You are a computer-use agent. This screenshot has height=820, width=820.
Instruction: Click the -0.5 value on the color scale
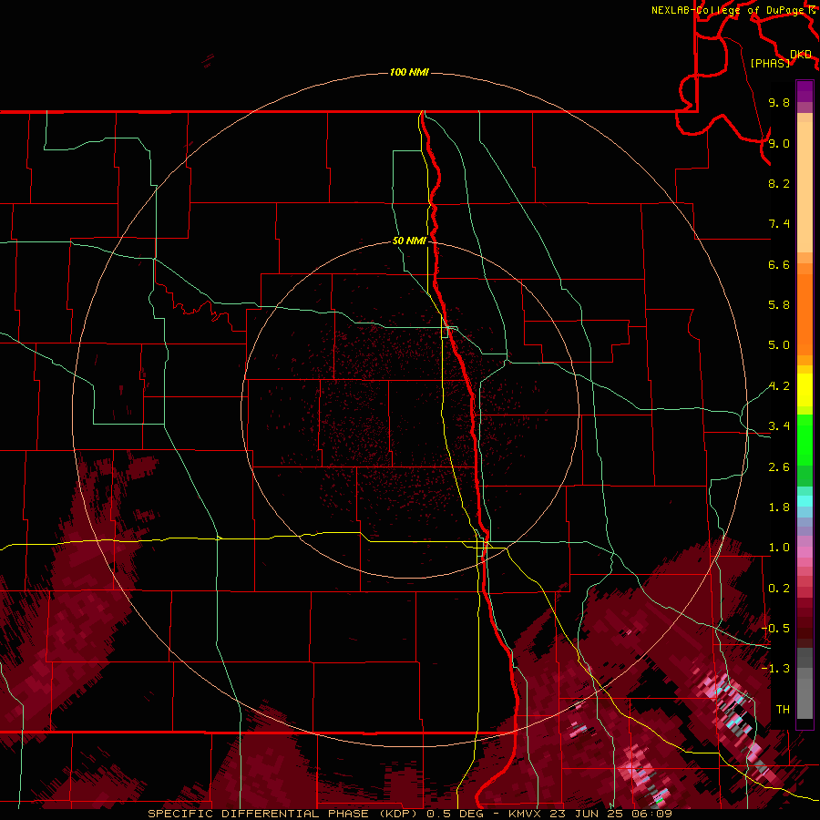tap(775, 629)
